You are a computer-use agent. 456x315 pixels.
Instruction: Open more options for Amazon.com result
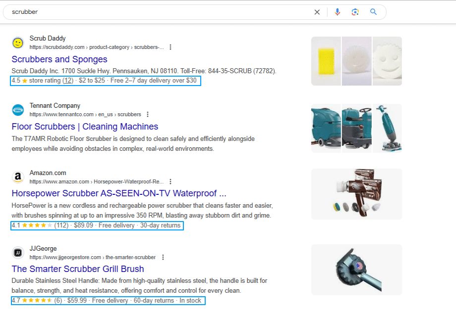coord(171,182)
